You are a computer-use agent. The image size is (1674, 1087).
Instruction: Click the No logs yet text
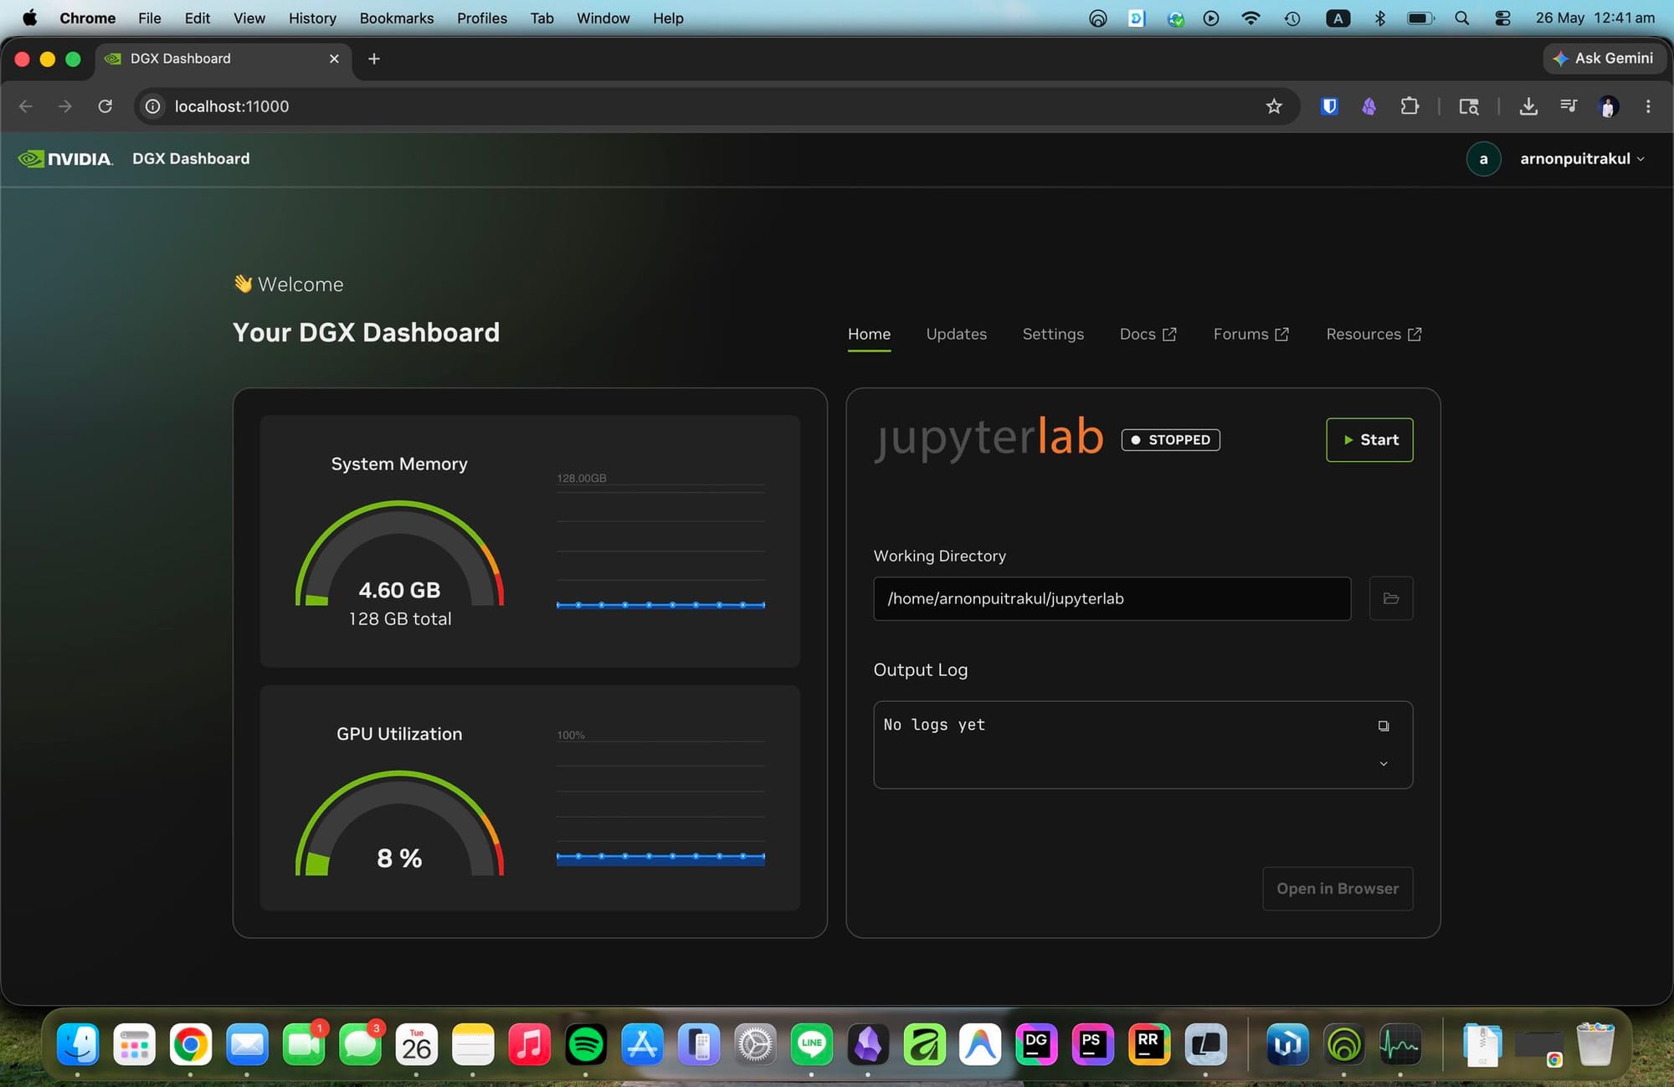click(x=934, y=725)
